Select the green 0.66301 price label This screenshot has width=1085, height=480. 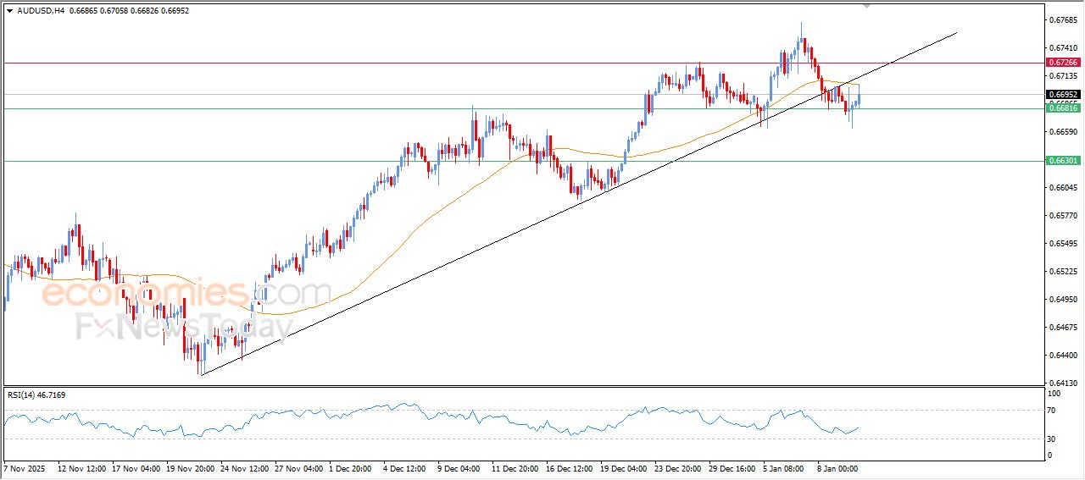[1063, 161]
